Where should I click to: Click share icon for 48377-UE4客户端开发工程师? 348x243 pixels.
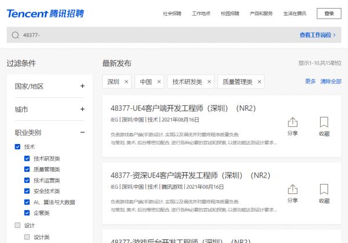(292, 123)
